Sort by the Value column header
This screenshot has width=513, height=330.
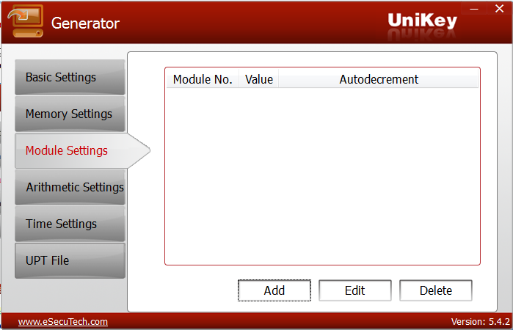pyautogui.click(x=259, y=79)
